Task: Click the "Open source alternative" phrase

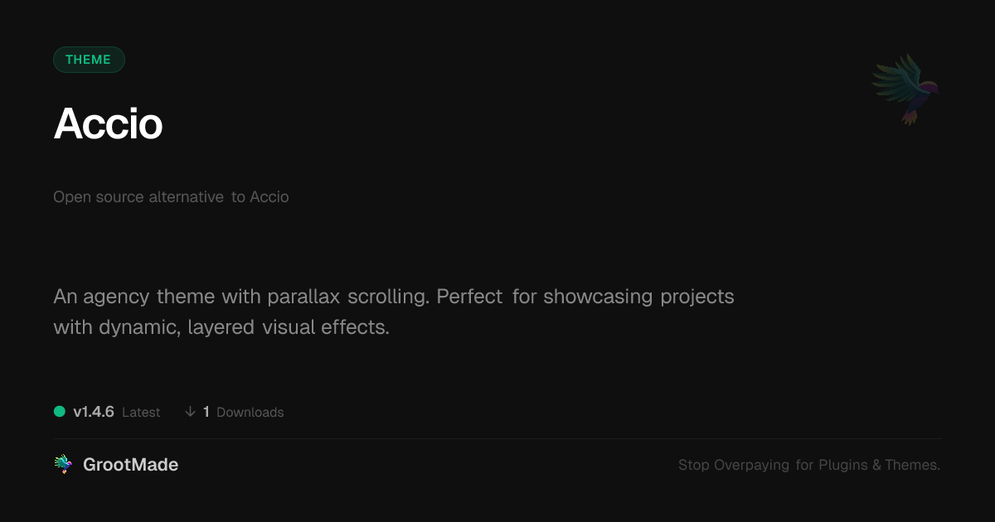Action: [138, 197]
